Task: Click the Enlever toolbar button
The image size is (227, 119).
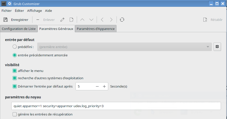Action: coord(49,20)
